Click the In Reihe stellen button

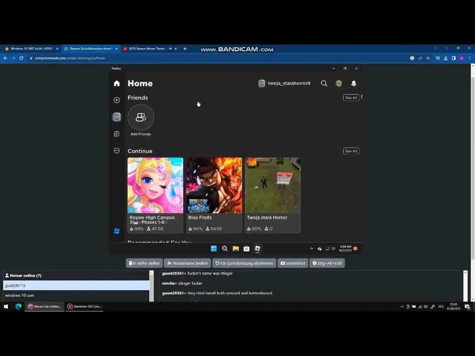[144, 263]
